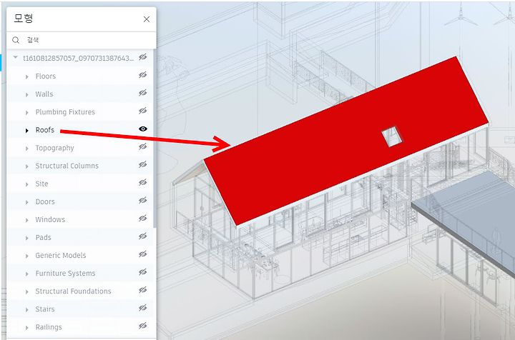
Task: Select the Structural Foundations tree label
Action: (73, 291)
